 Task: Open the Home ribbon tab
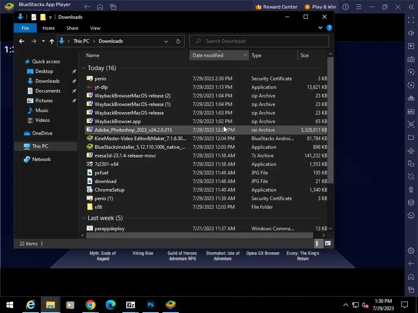tap(49, 28)
